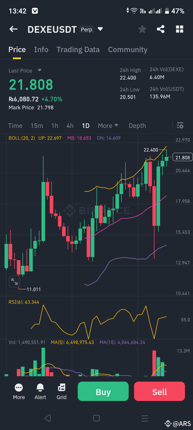Screen dimensions: 193x430
Task: Add DEXEUSDT to favorites with star icon
Action: pyautogui.click(x=142, y=29)
